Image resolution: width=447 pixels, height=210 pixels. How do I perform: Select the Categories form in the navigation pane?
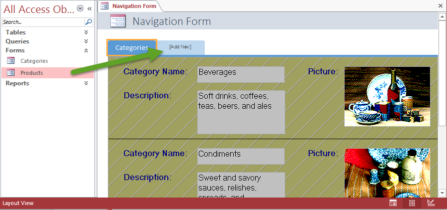click(x=47, y=61)
